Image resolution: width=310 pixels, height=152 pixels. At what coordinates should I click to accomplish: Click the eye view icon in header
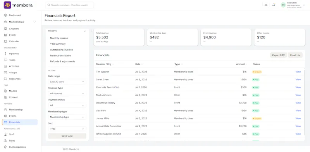click(x=266, y=5)
